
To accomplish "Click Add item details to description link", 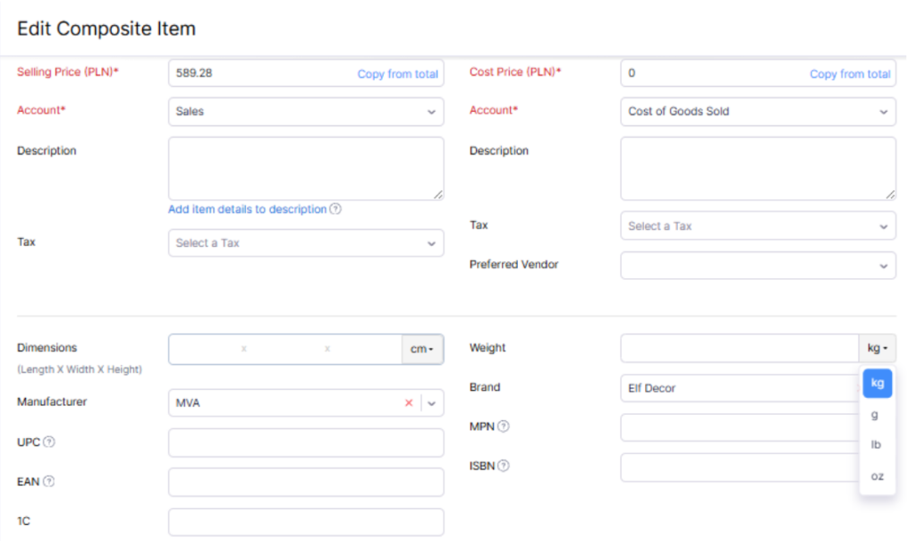I will 247,209.
